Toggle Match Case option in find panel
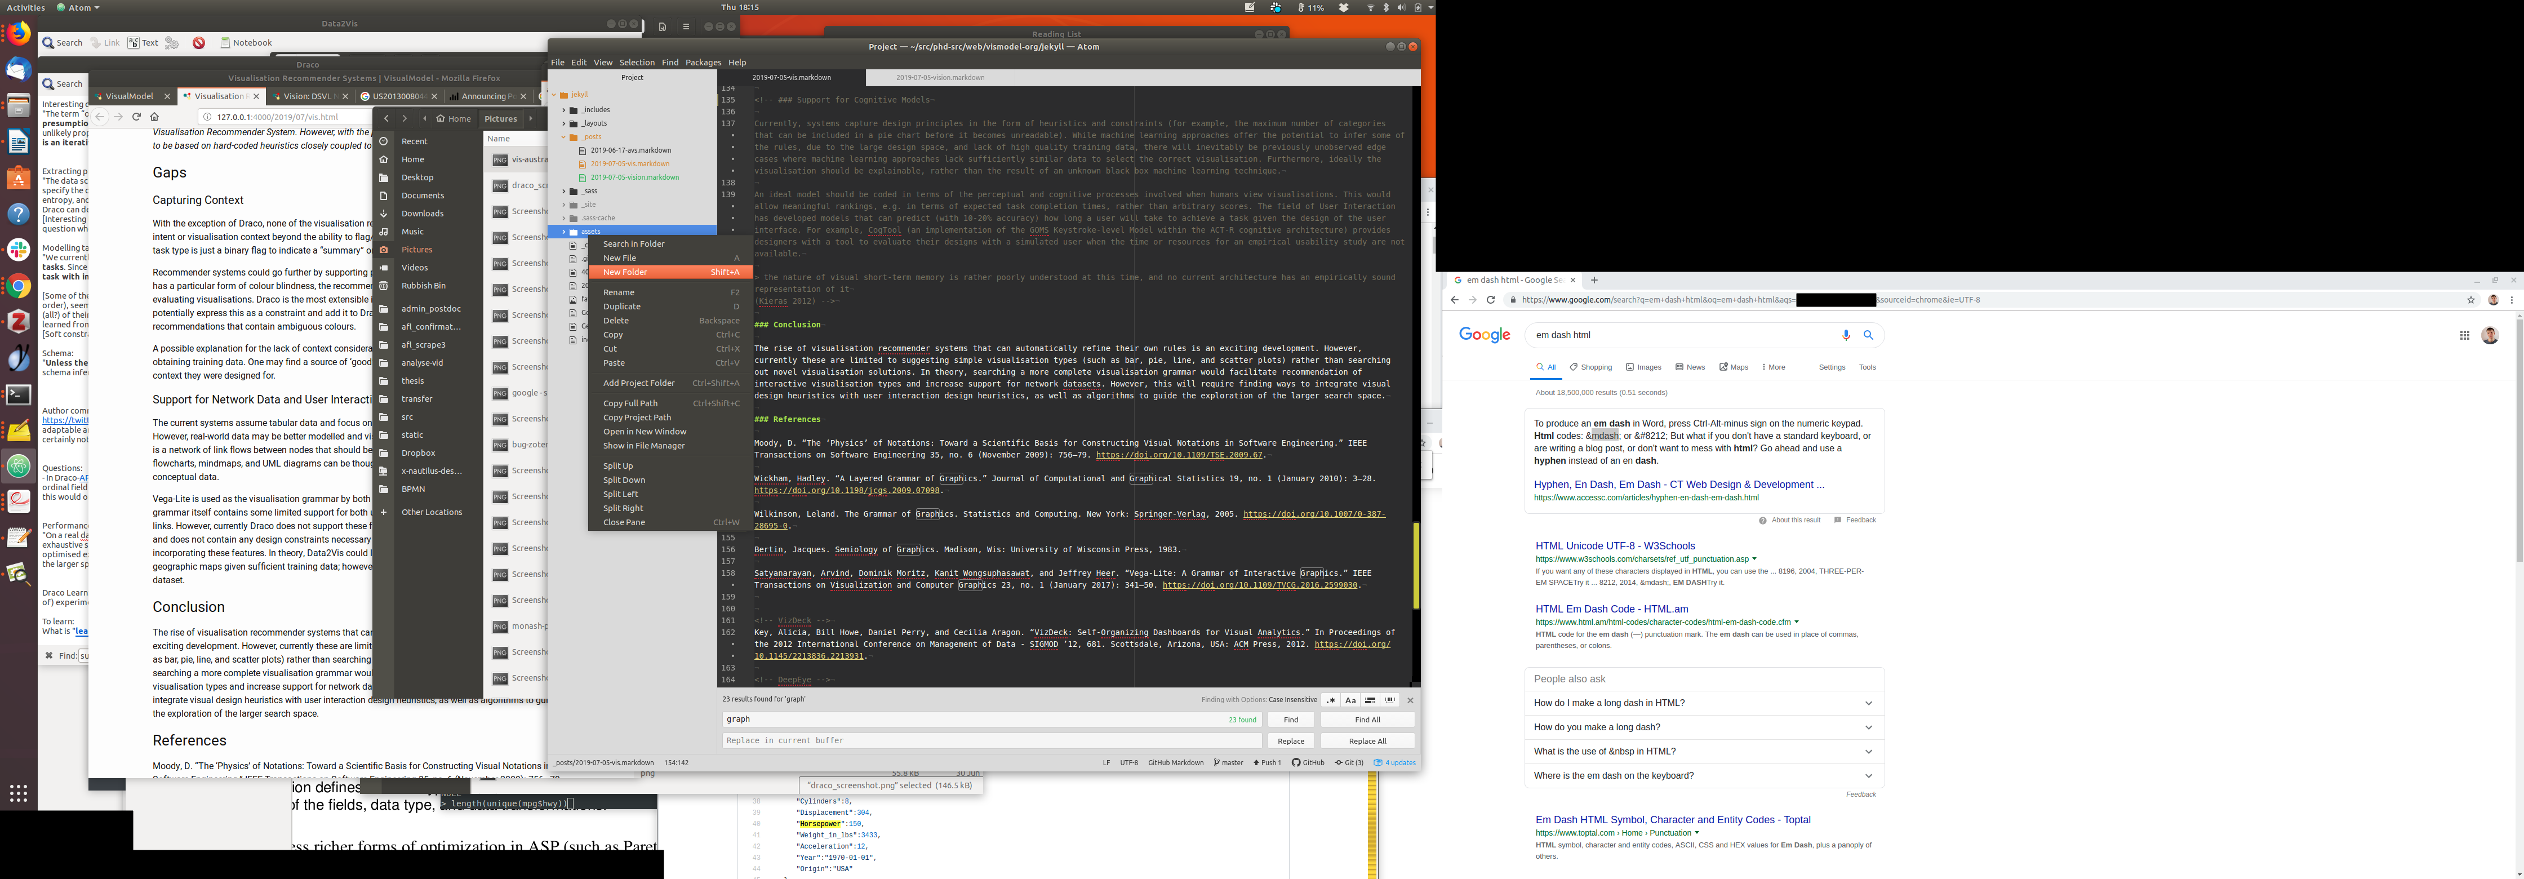 (1350, 700)
